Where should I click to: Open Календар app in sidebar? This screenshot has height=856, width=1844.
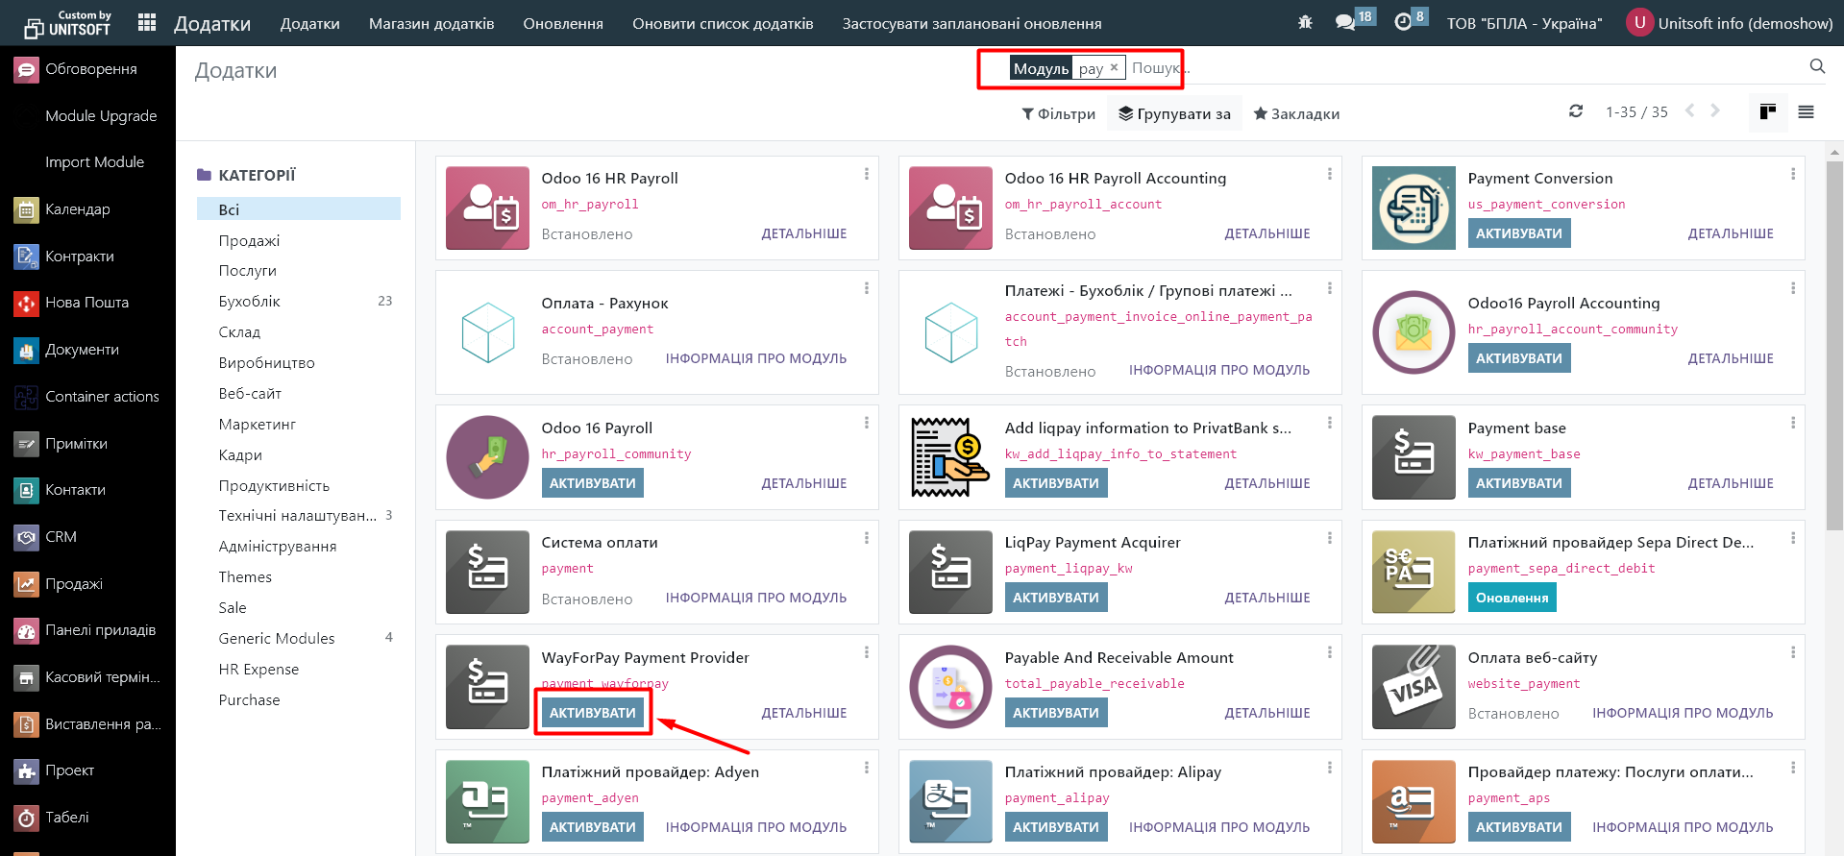(87, 209)
